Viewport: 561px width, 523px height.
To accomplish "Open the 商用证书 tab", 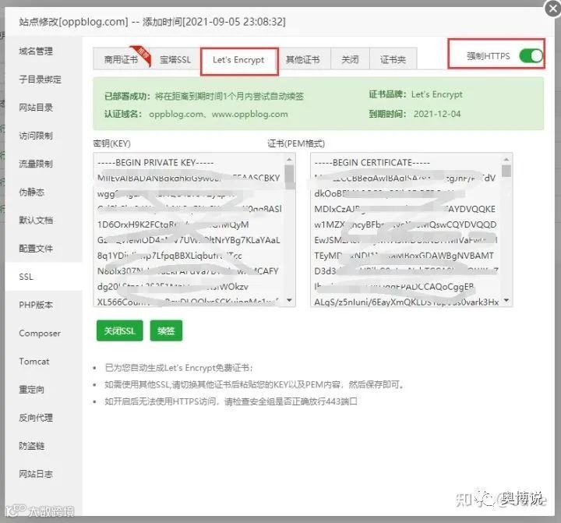I will (122, 59).
